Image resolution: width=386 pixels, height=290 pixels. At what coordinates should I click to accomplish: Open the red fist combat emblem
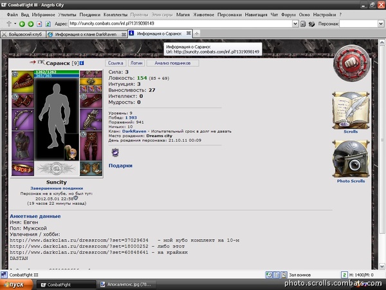coord(351,63)
